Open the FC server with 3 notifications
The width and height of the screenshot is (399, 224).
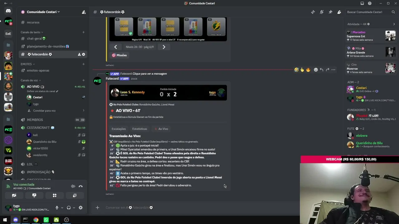click(8, 22)
